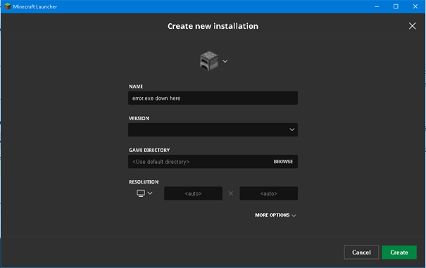Click the Name field containing error.exe down here
This screenshot has width=426, height=268.
coord(213,98)
